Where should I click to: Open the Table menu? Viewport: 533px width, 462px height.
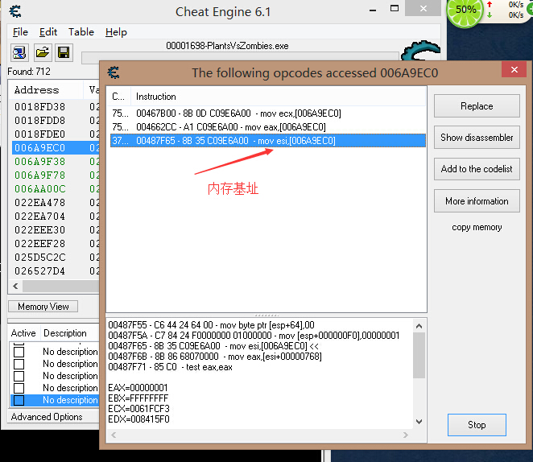(x=81, y=32)
